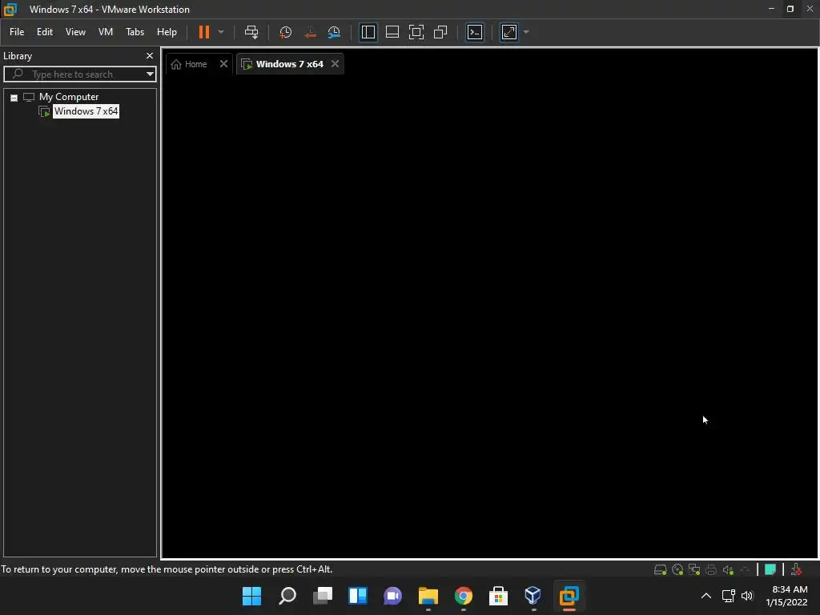The image size is (820, 615).
Task: Click the USB device status icon
Action: [745, 570]
